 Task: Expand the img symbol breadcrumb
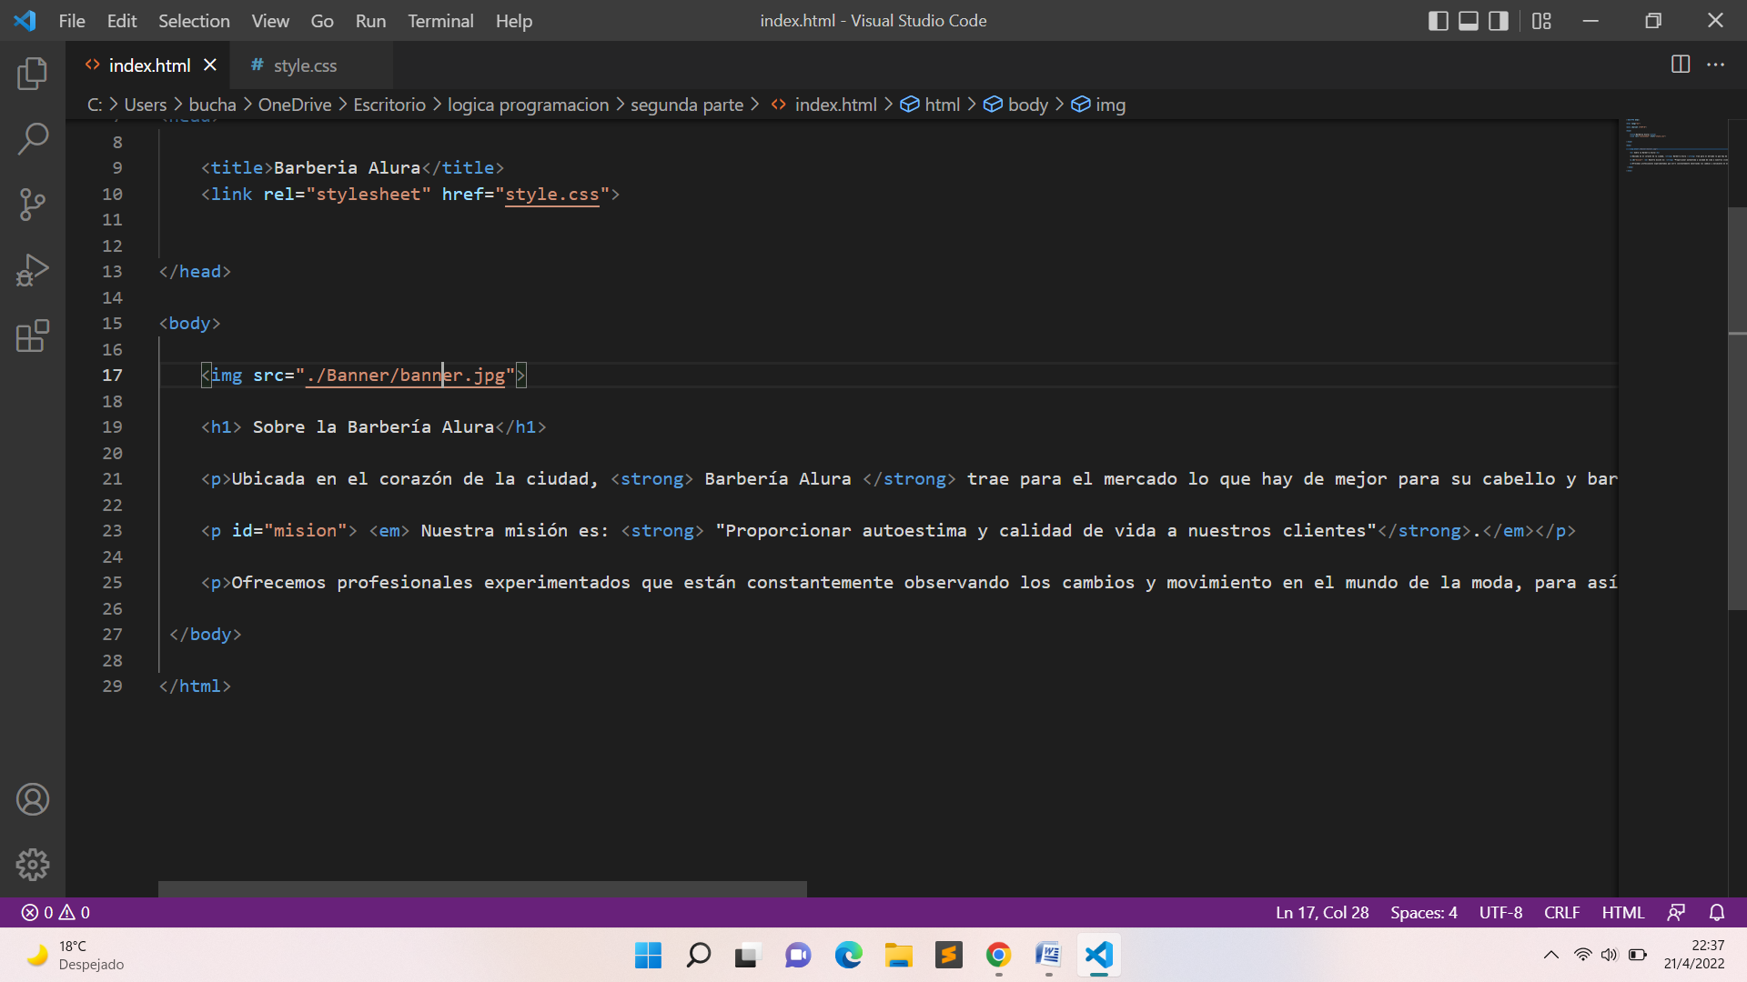click(1099, 105)
